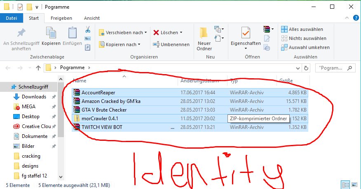The height and width of the screenshot is (189, 361).
Task: Open the Datei menu
Action: coord(11,18)
